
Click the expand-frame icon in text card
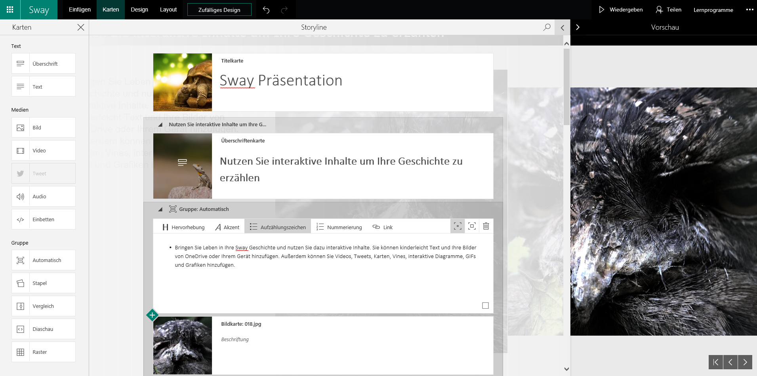pos(472,226)
